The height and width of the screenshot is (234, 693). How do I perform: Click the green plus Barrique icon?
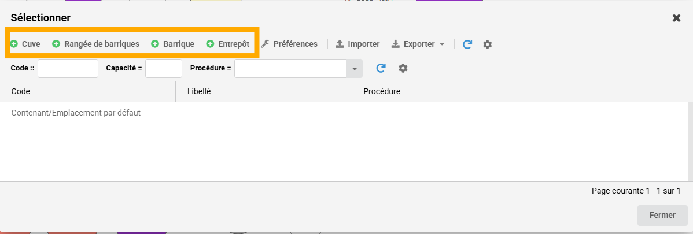coord(155,44)
